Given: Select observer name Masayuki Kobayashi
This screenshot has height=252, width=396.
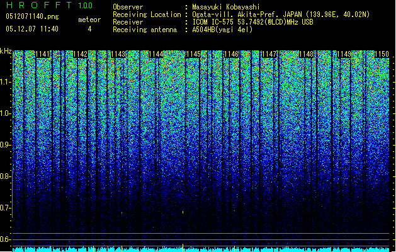Looking at the screenshot, I should coord(226,7).
